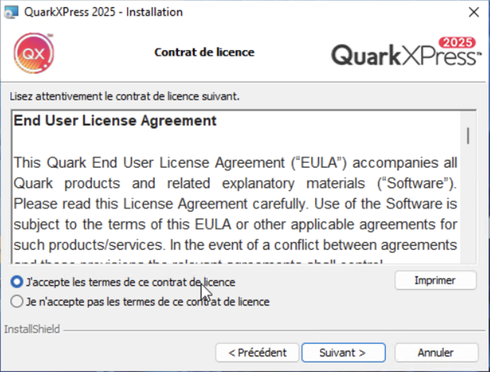Cancel the installation via 'Annuler'
Image resolution: width=490 pixels, height=372 pixels.
[x=436, y=352]
